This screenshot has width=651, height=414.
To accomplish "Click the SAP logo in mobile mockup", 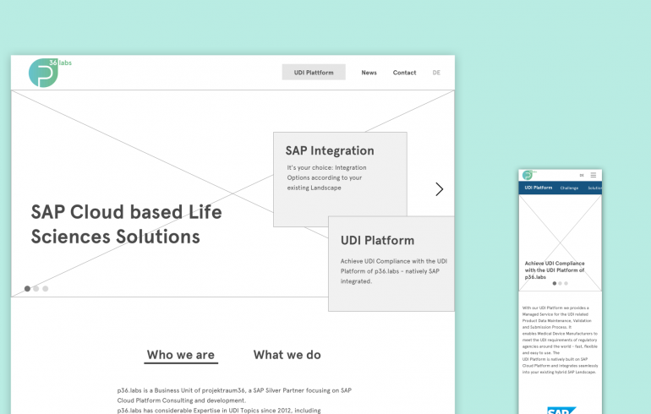I will coord(561,411).
